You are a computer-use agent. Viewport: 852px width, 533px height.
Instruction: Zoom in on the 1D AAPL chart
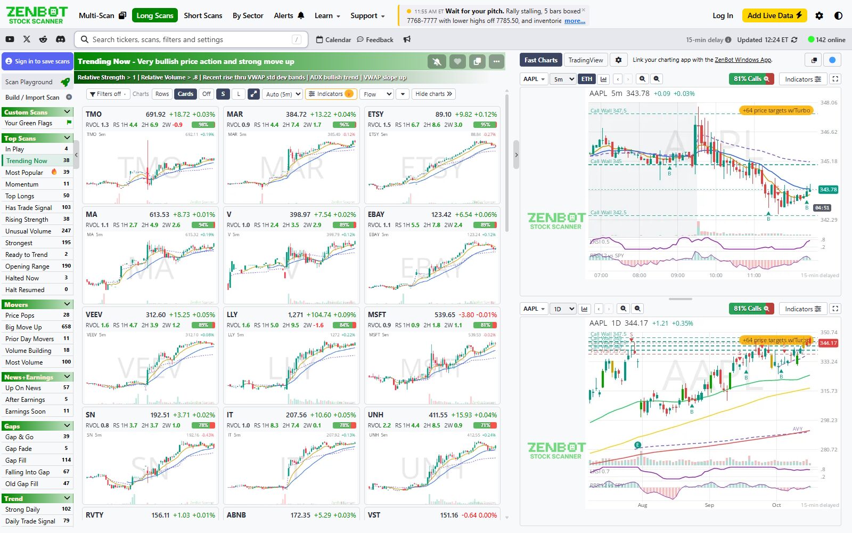(624, 309)
